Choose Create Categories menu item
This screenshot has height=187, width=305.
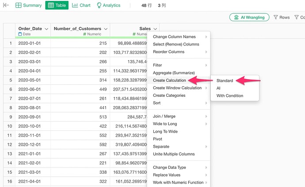pyautogui.click(x=179, y=95)
